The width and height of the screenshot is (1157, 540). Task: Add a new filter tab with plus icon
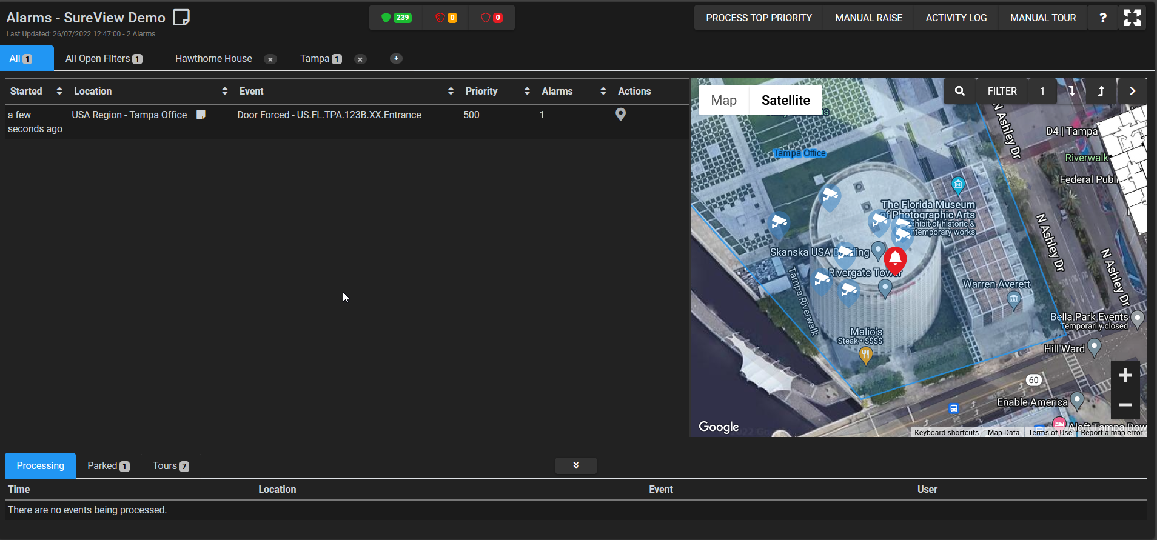(396, 59)
